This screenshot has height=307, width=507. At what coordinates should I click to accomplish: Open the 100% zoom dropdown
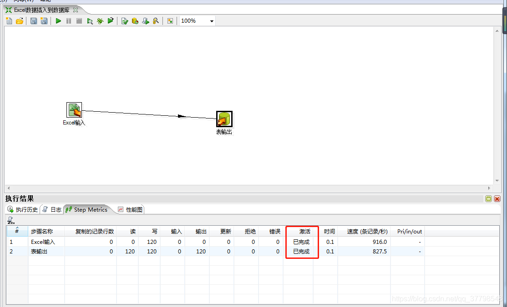click(x=212, y=21)
